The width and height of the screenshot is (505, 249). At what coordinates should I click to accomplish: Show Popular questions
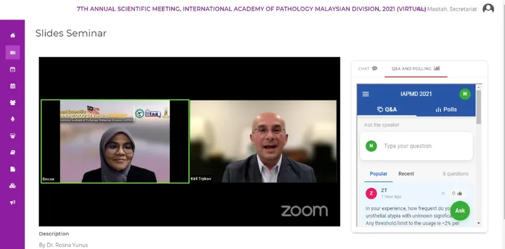click(378, 174)
